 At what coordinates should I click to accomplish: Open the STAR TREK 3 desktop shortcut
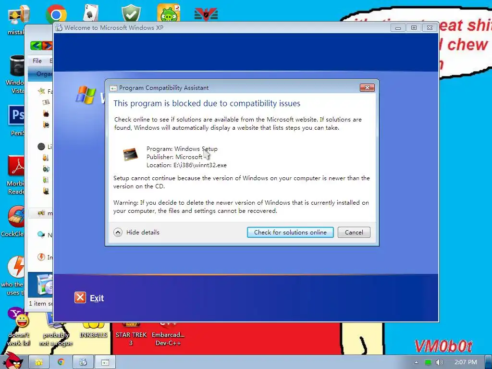pyautogui.click(x=131, y=335)
